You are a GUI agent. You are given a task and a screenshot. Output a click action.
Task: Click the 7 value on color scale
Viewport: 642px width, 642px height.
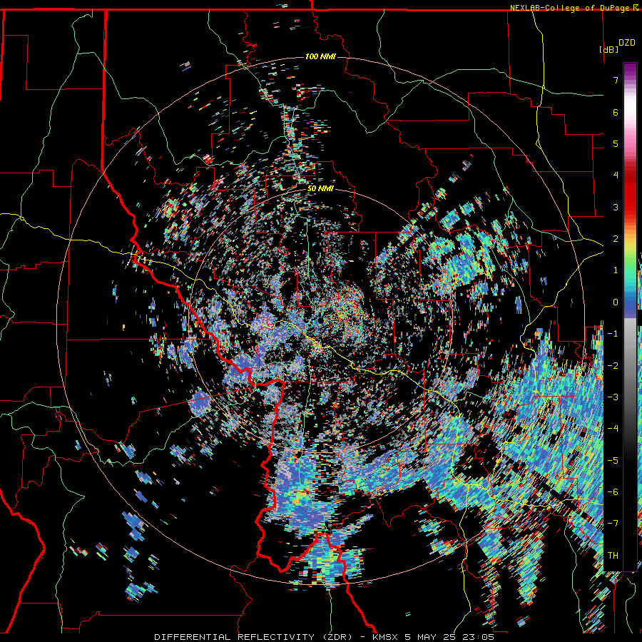[616, 80]
